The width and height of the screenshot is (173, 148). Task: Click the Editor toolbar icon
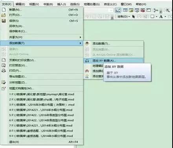click(118, 10)
